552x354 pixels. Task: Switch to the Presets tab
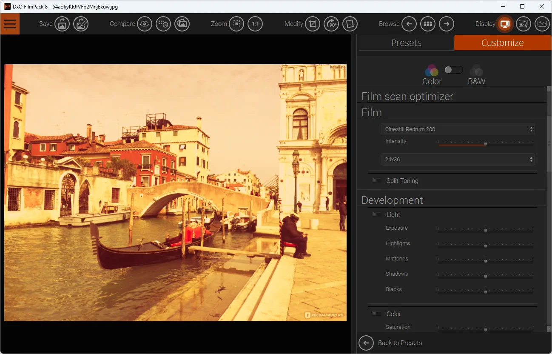pos(406,43)
